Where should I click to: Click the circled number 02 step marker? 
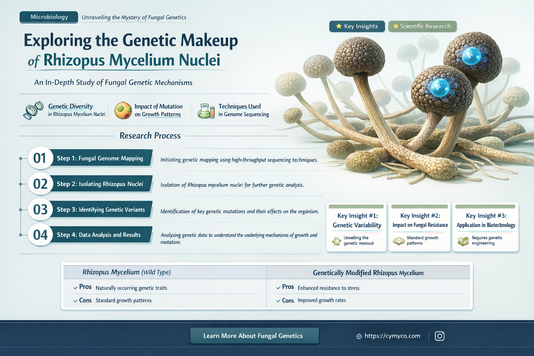click(x=40, y=184)
